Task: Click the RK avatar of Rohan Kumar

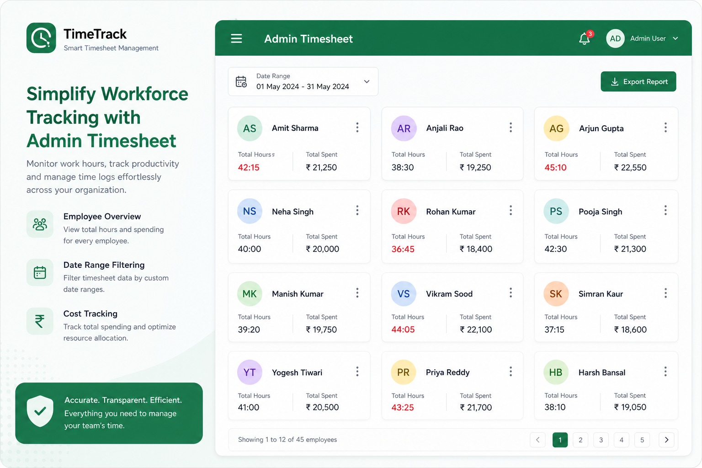Action: [404, 211]
